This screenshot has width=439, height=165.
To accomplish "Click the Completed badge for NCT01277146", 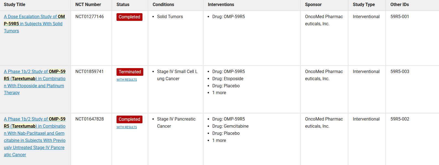I will (129, 17).
